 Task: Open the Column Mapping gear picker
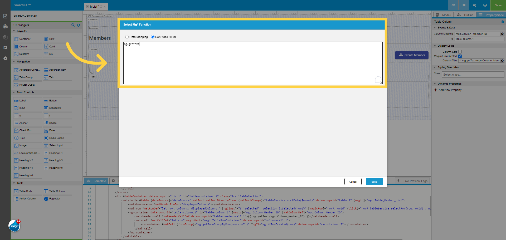pyautogui.click(x=502, y=34)
